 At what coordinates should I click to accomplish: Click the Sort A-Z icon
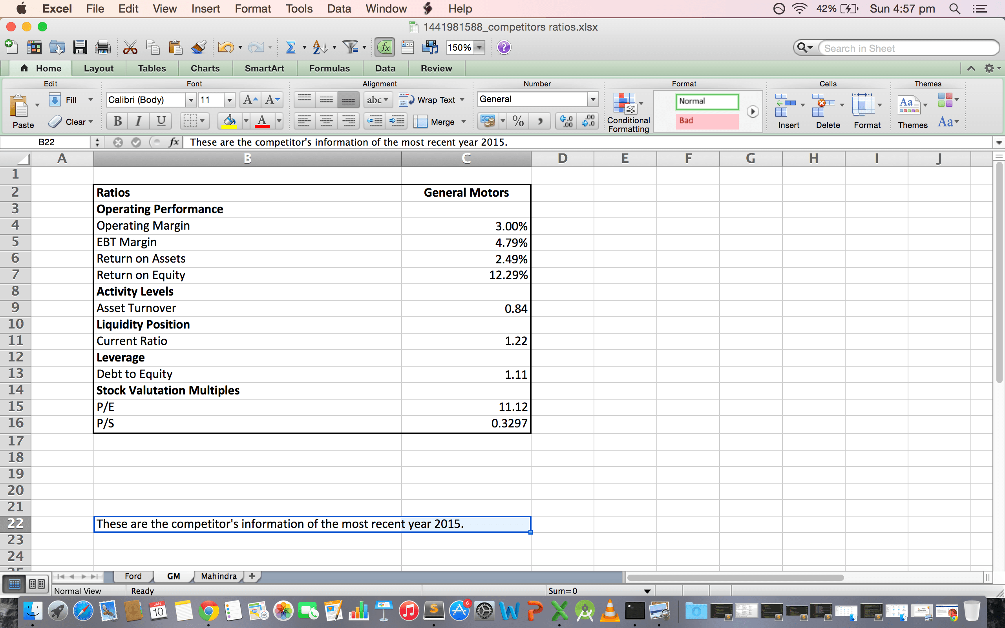click(320, 47)
